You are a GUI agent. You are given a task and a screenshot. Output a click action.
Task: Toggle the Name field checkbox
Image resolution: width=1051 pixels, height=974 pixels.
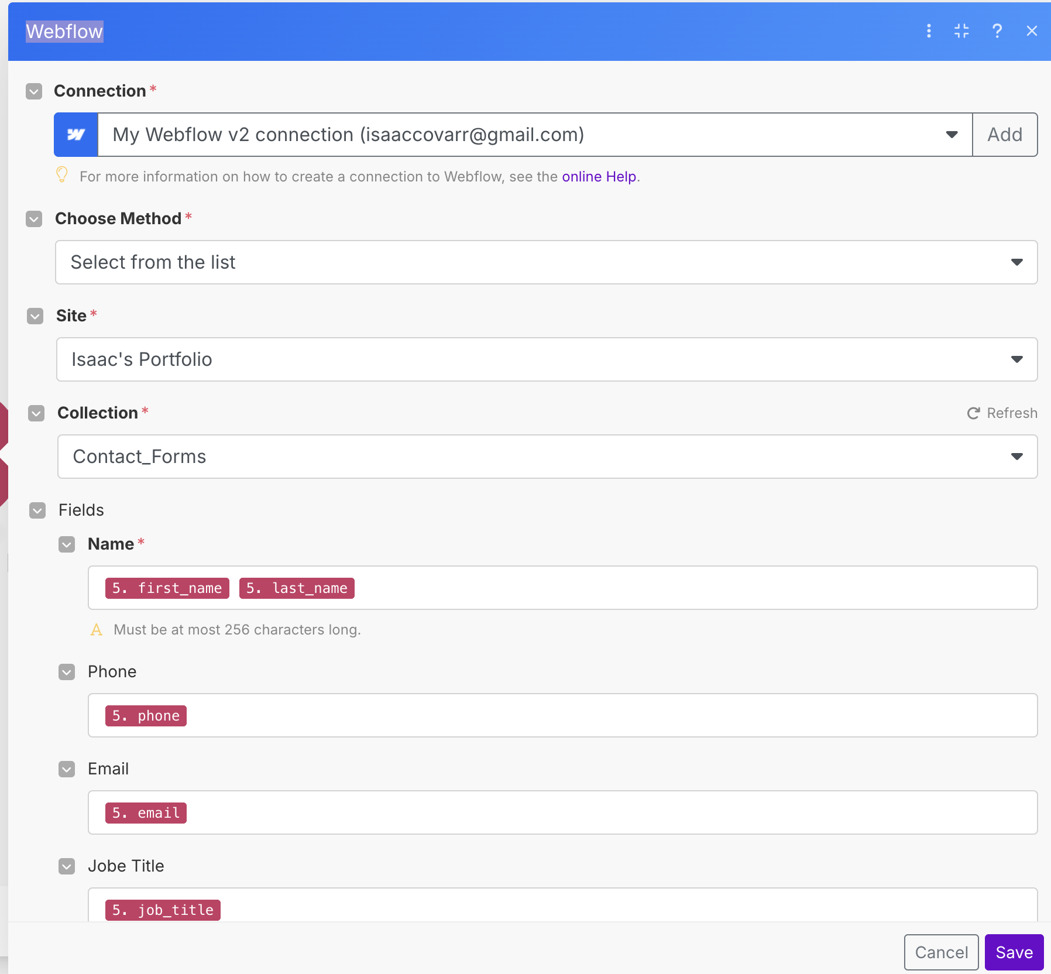point(67,544)
